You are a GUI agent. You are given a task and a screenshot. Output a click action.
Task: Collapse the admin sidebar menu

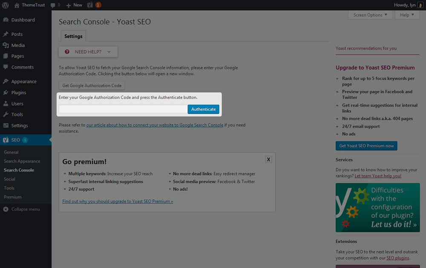(25, 209)
